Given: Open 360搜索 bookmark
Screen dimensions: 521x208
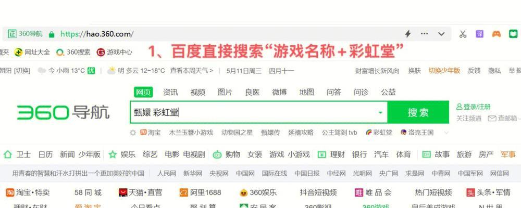Looking at the screenshot, I should [x=73, y=52].
